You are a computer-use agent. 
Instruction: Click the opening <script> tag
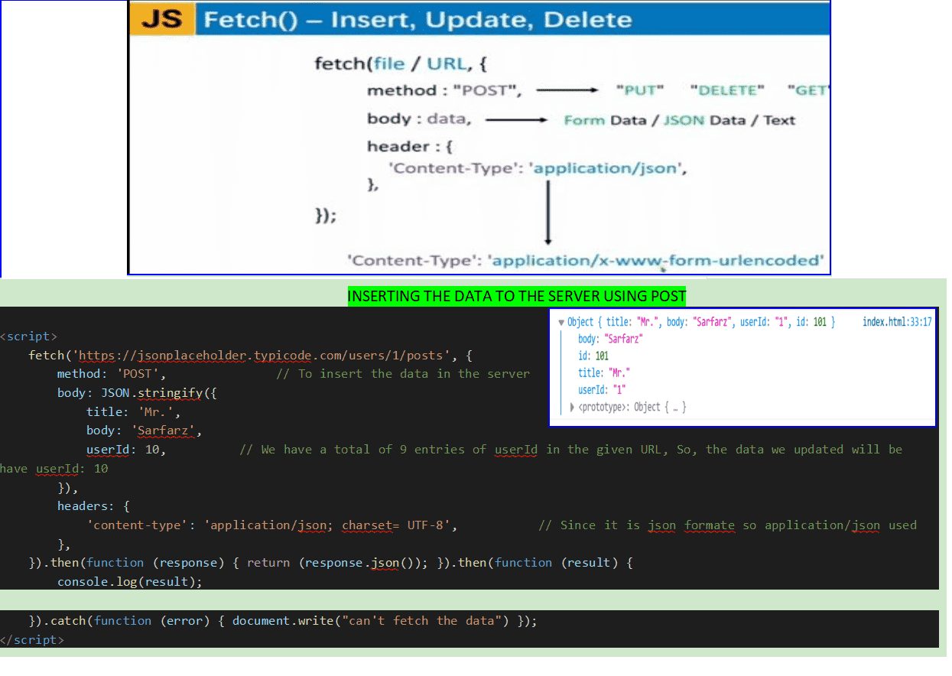coord(29,336)
